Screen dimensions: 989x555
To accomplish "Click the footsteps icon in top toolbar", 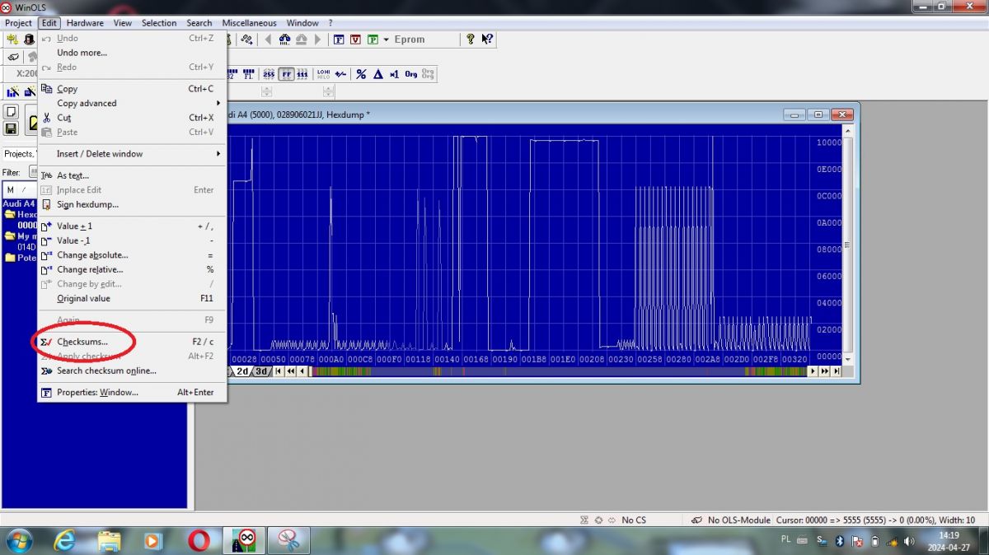I will 246,40.
